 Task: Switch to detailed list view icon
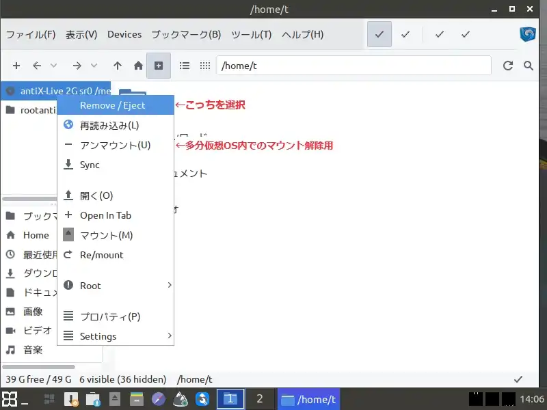click(184, 66)
